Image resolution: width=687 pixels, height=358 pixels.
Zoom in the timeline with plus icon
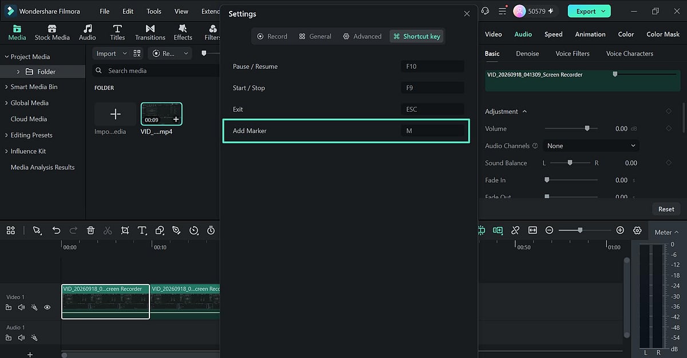[x=620, y=230]
